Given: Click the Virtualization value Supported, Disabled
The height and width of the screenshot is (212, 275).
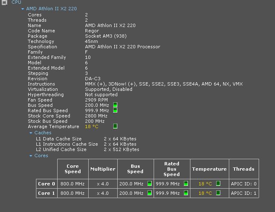Looking at the screenshot, I should point(109,89).
